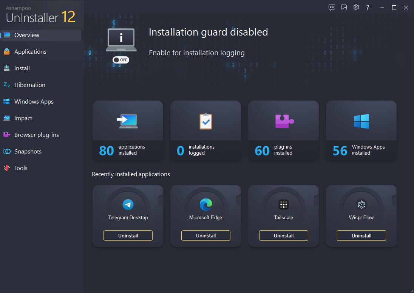414x293 pixels.
Task: Open the feedback speech bubble icon in title bar
Action: (x=332, y=8)
